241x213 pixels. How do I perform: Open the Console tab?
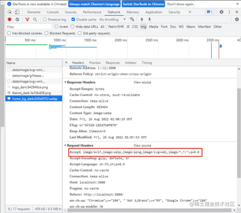tap(53, 12)
